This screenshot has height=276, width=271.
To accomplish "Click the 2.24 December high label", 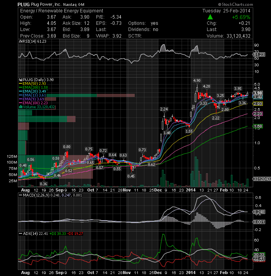I will coord(164,109).
